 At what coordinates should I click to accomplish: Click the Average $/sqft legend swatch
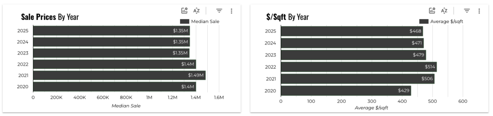click(424, 21)
